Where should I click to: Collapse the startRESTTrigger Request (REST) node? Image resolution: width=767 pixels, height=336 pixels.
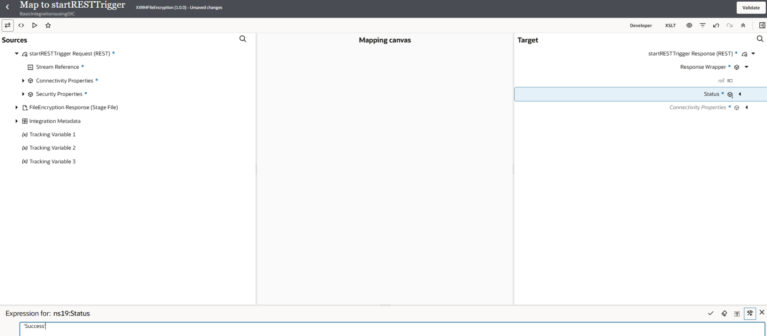pyautogui.click(x=17, y=54)
